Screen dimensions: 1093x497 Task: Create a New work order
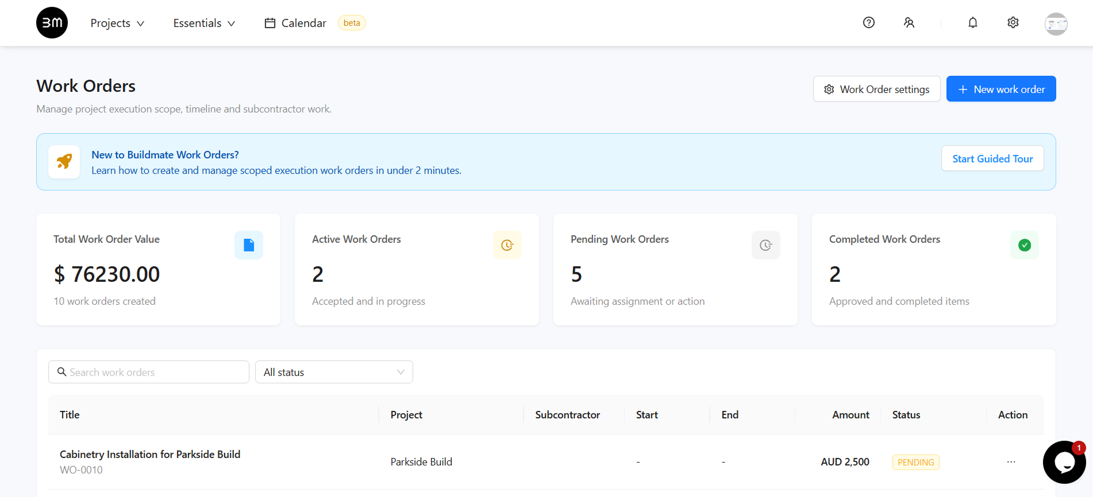[1001, 89]
